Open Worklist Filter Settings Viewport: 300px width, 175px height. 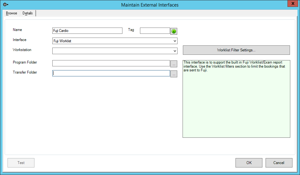point(236,50)
